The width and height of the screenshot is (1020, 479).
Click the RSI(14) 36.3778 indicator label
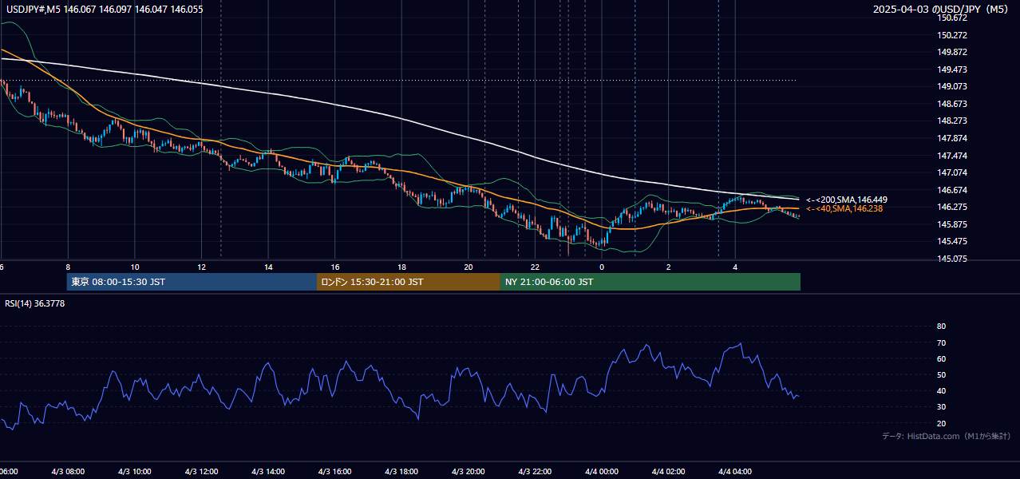[35, 303]
